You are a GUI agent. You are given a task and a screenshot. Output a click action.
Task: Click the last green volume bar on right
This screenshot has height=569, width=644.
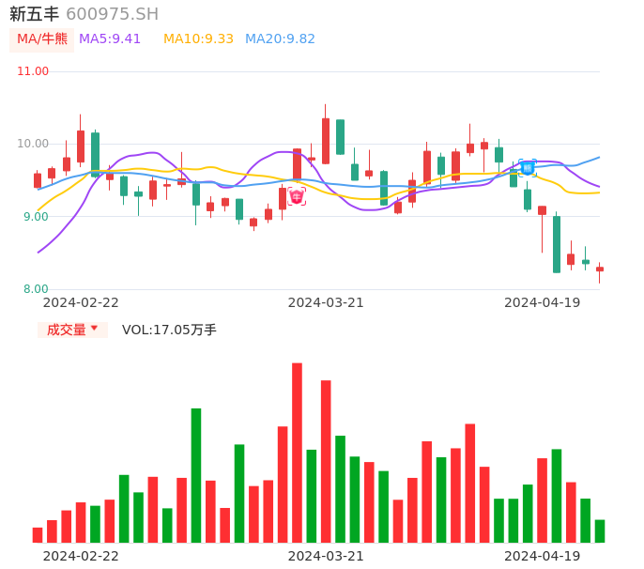tap(600, 531)
